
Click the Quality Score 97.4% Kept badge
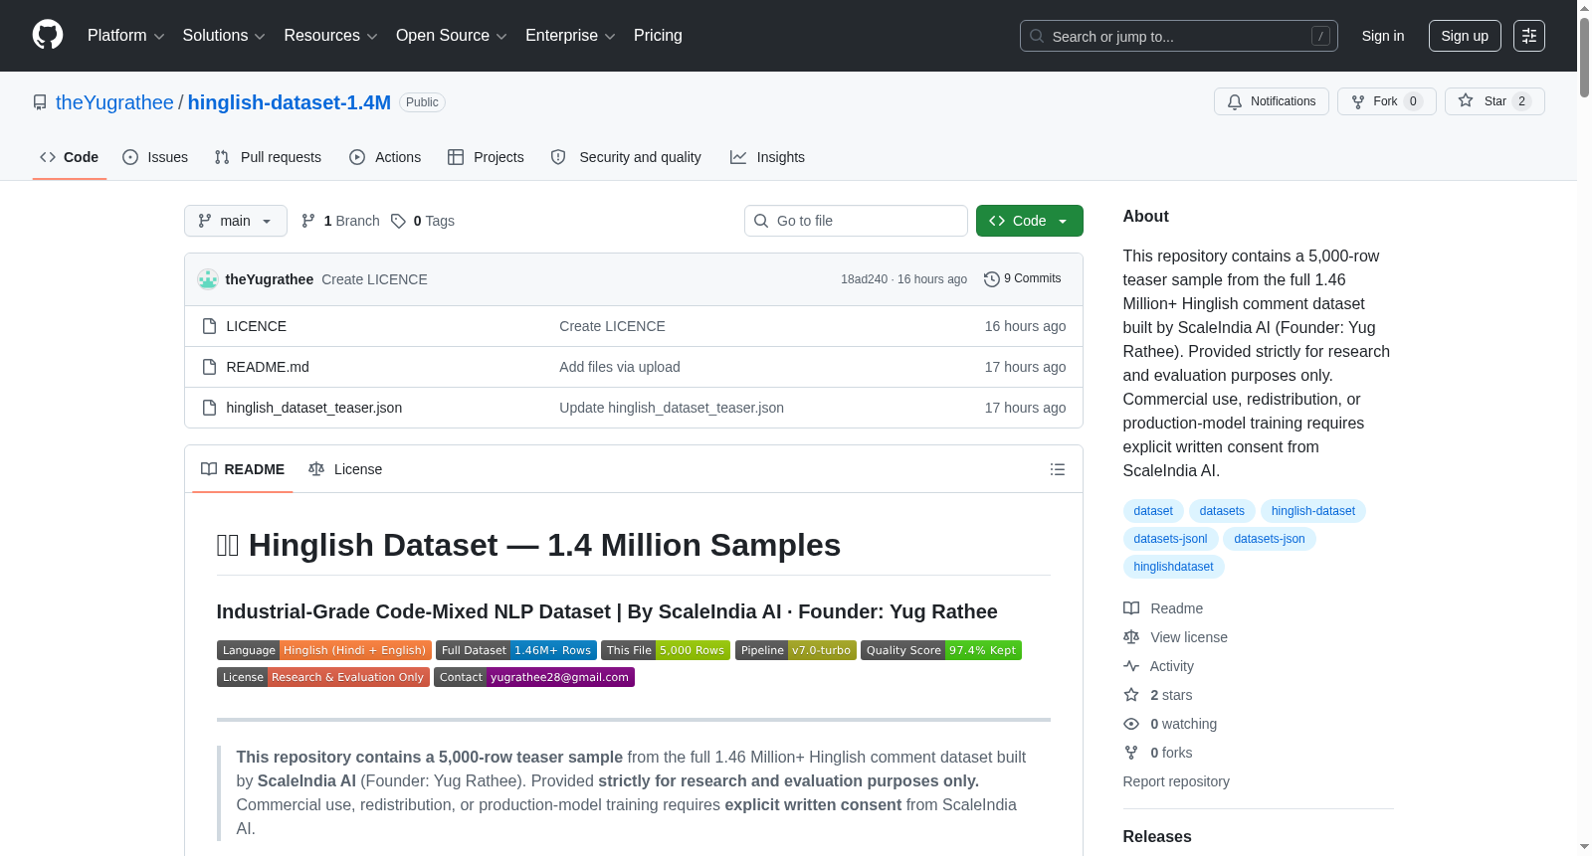(x=941, y=650)
